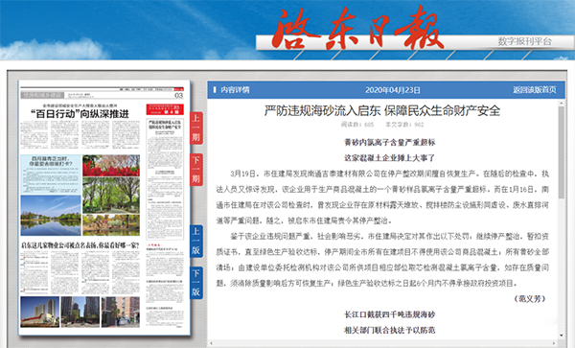Open 返回该版首页 link

point(535,90)
